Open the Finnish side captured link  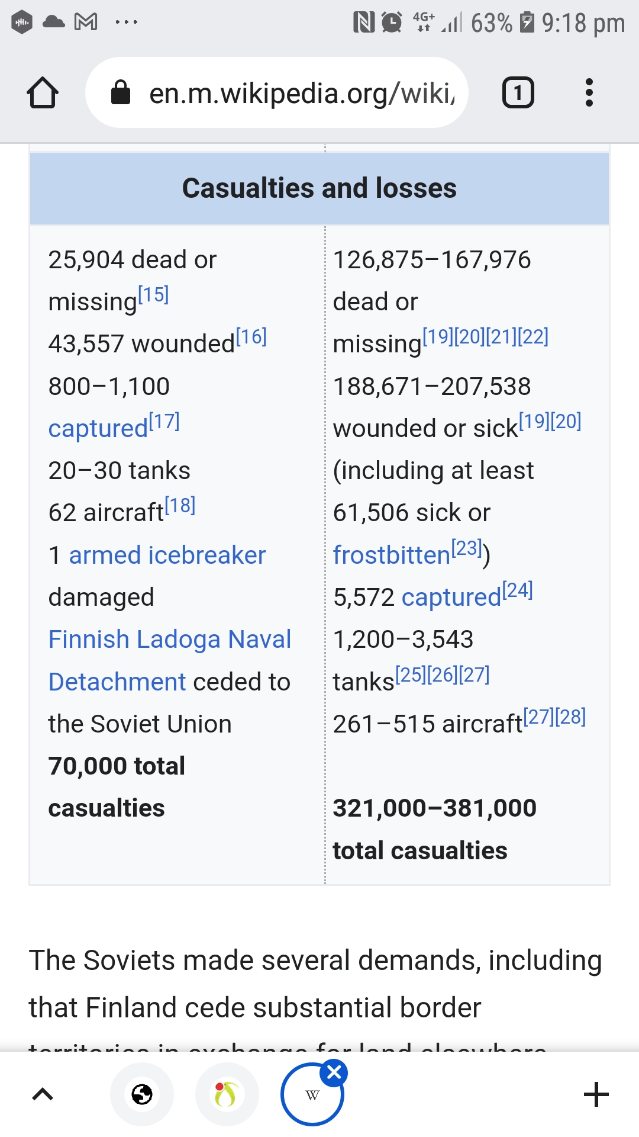[x=98, y=429]
